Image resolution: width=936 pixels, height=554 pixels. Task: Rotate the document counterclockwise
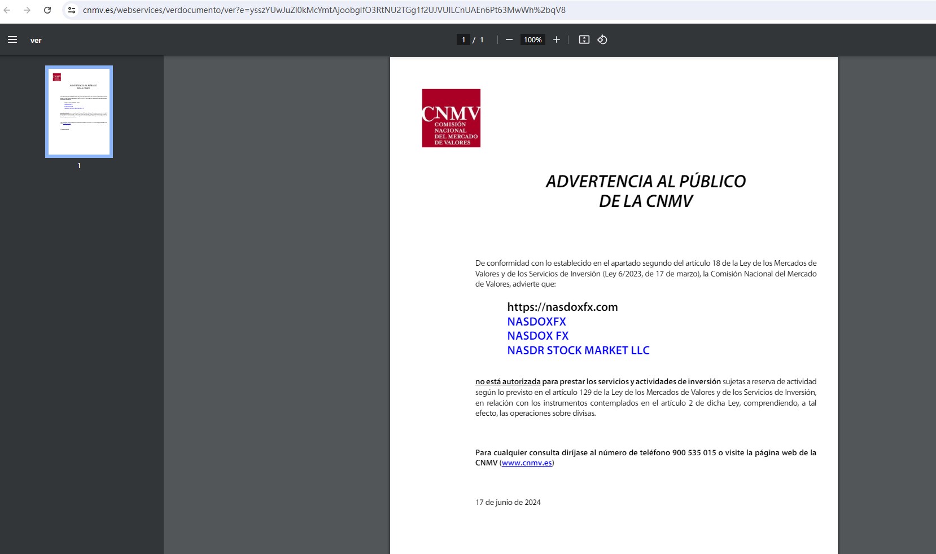[602, 39]
